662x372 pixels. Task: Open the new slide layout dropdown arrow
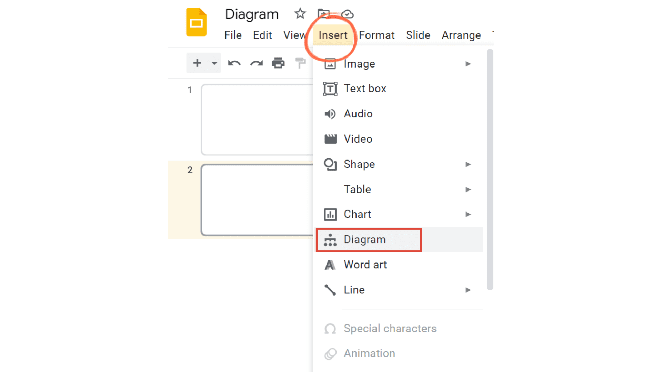click(x=214, y=63)
